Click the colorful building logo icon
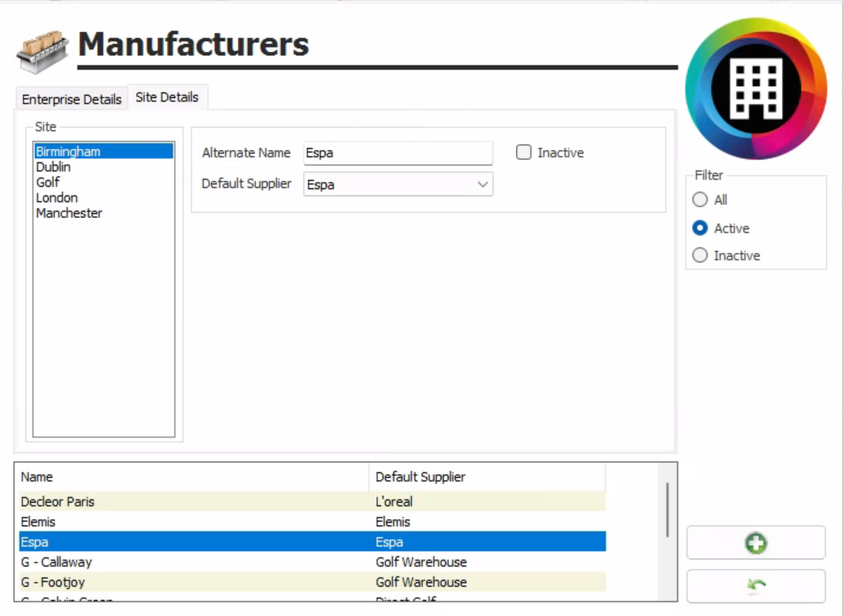 click(x=755, y=88)
